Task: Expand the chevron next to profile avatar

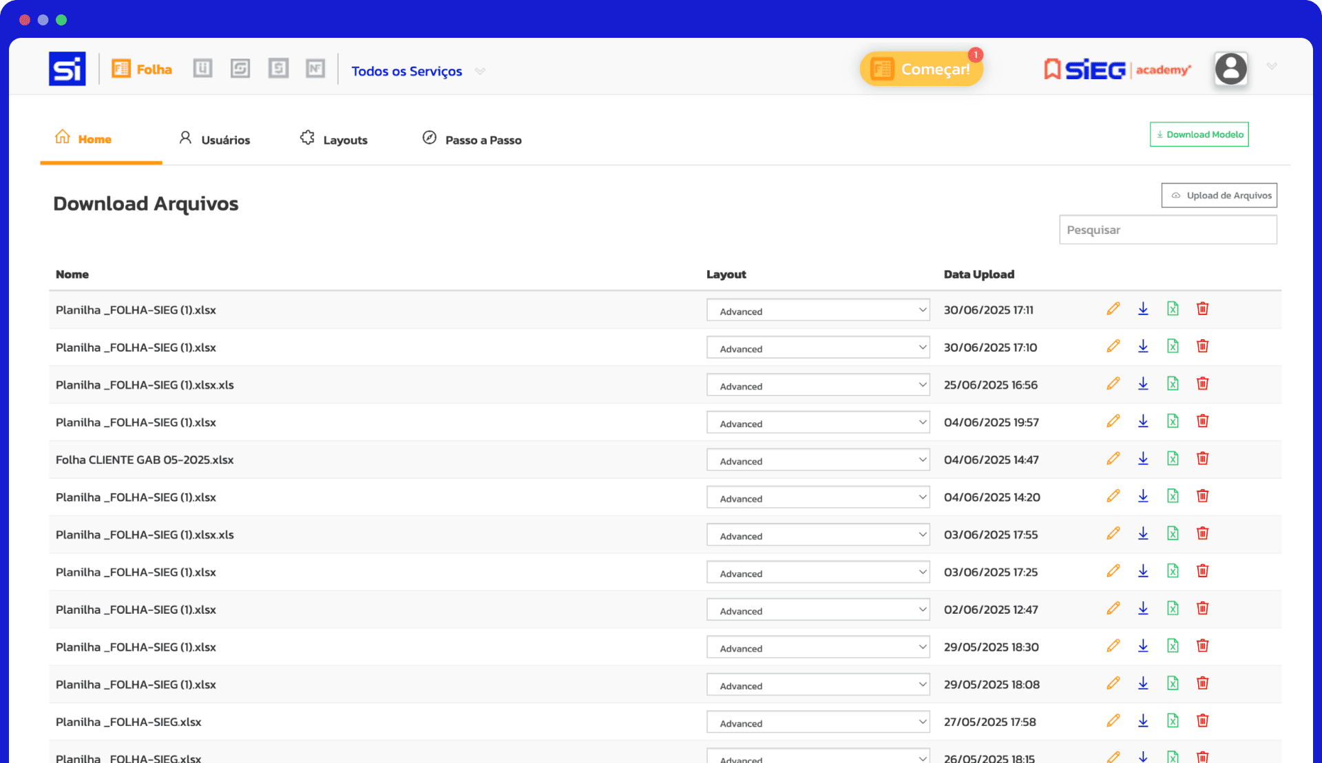Action: [1272, 66]
